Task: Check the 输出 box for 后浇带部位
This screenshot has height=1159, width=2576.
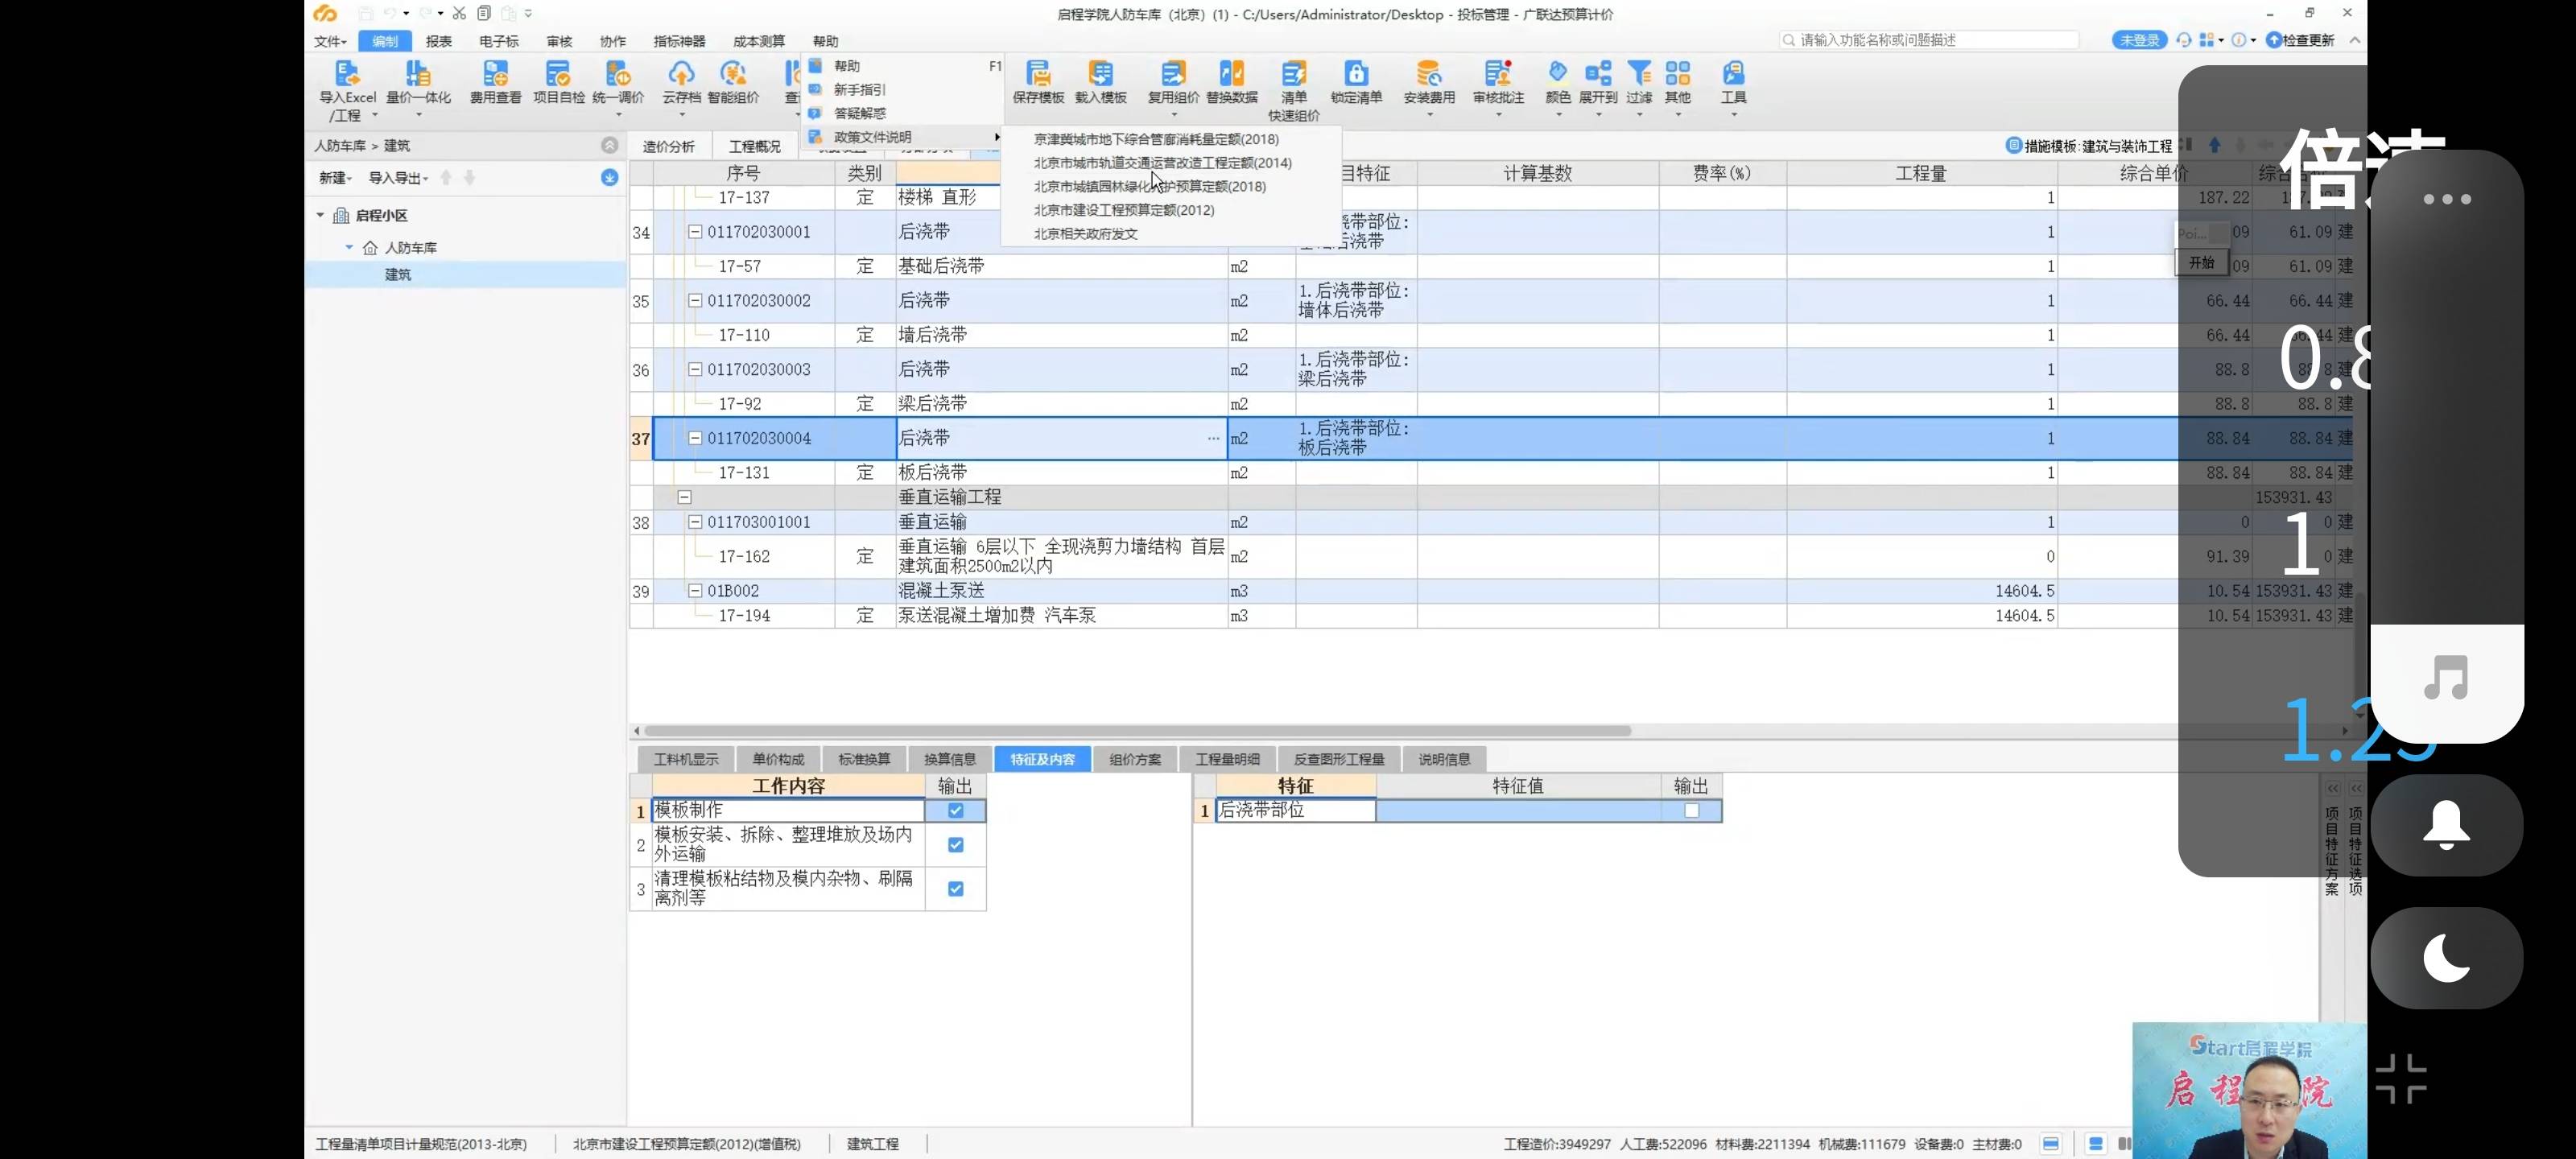Action: click(1691, 810)
